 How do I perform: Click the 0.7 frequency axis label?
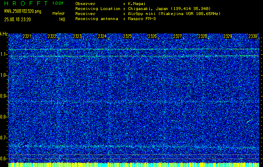coord(3,138)
